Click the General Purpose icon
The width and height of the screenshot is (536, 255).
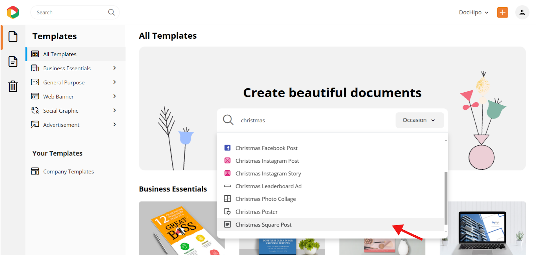(35, 82)
